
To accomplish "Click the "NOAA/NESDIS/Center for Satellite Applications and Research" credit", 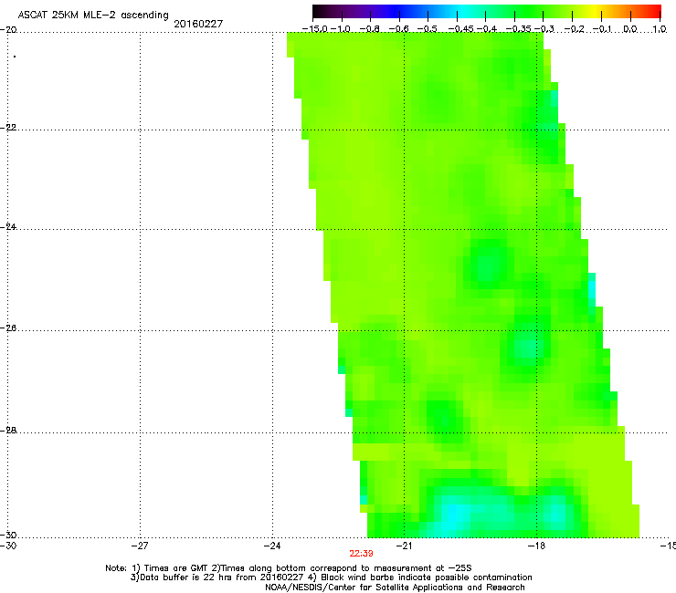I will click(395, 588).
